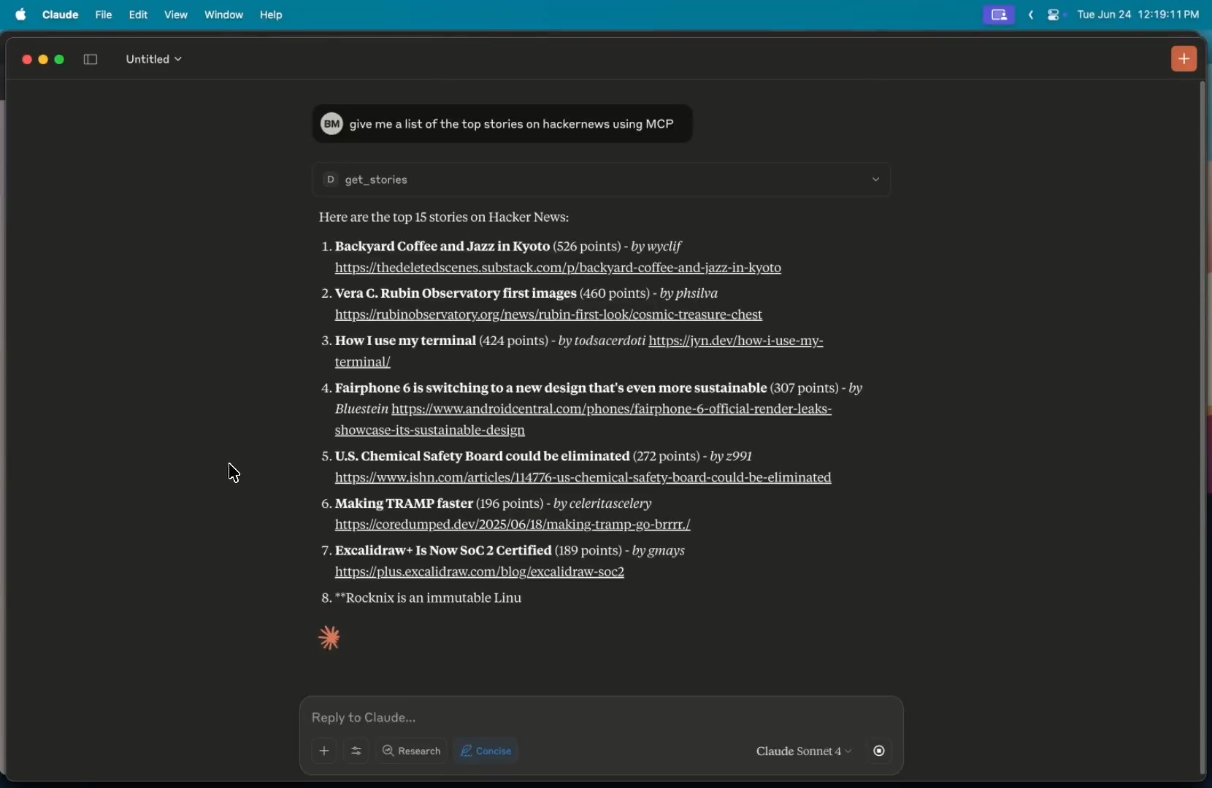Toggle the sidebar panel icon
The height and width of the screenshot is (788, 1212).
pyautogui.click(x=91, y=60)
